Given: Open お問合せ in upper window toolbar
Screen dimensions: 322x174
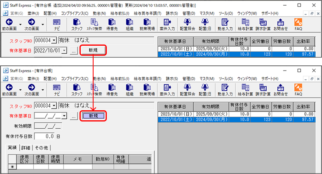Looking at the screenshot, I should 281,24.
